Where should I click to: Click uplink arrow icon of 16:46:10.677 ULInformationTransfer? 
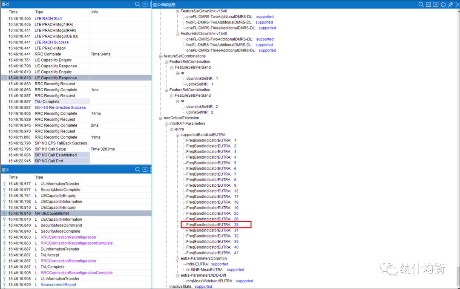click(4, 184)
